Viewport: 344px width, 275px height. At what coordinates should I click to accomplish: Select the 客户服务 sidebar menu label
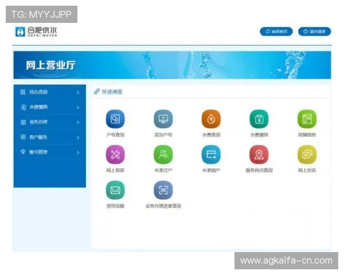tap(38, 137)
